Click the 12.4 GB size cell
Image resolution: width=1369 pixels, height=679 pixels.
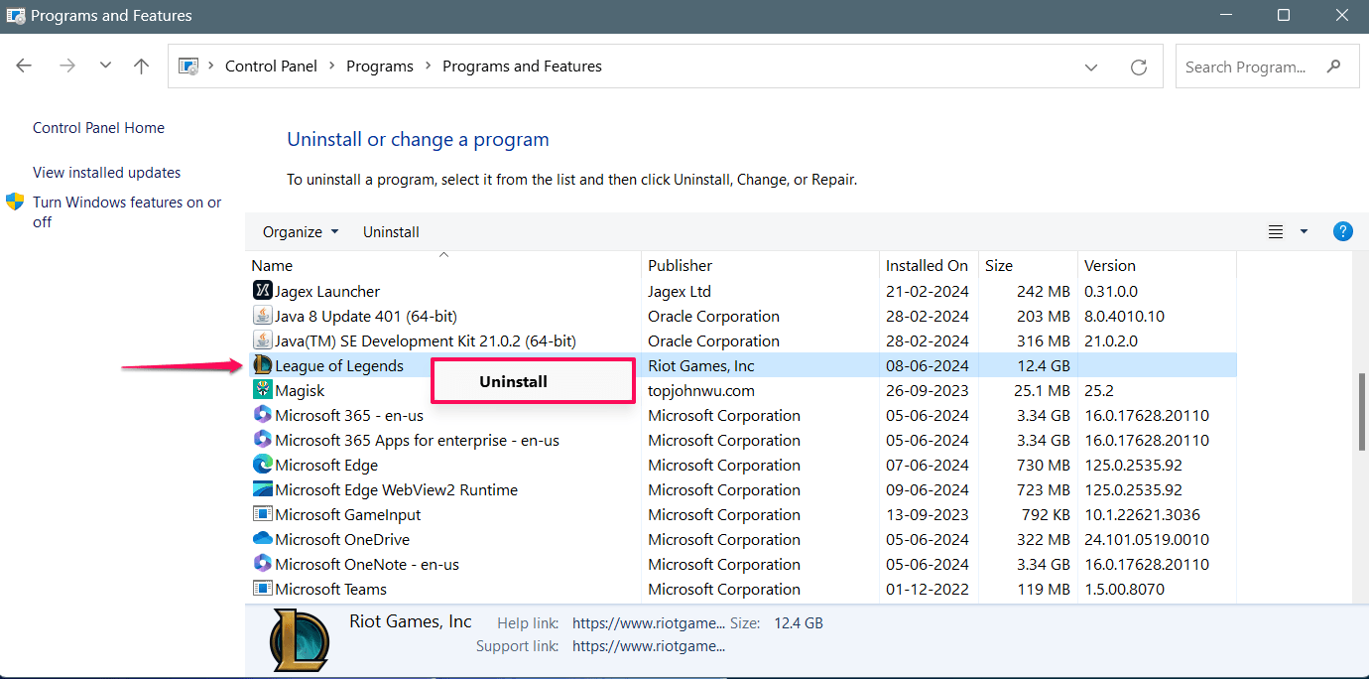(1044, 365)
